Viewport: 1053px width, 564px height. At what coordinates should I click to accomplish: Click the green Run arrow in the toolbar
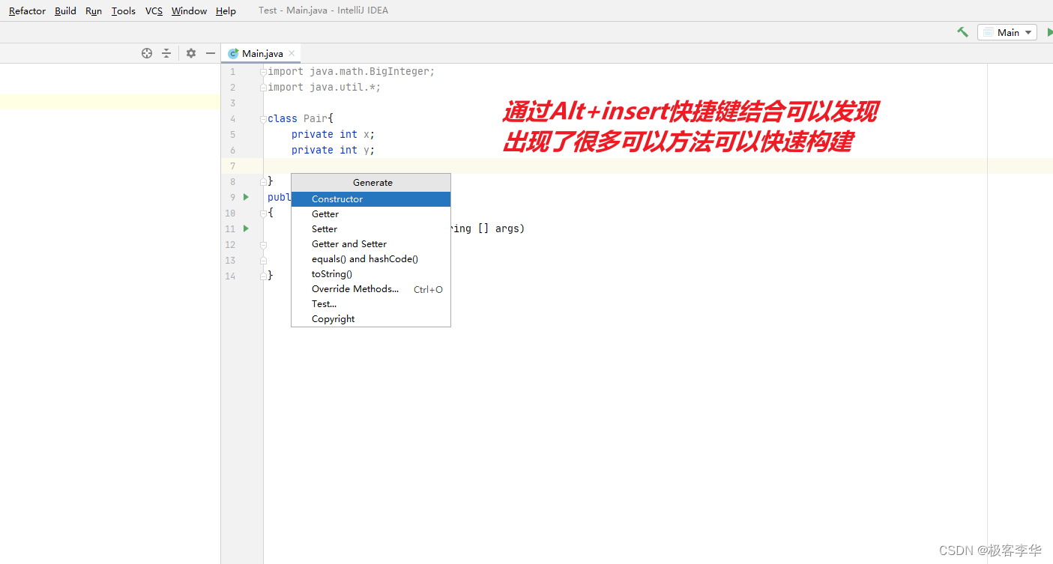coord(1049,32)
